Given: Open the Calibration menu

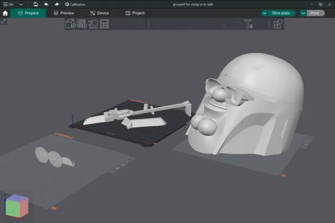Looking at the screenshot, I should pyautogui.click(x=75, y=4).
